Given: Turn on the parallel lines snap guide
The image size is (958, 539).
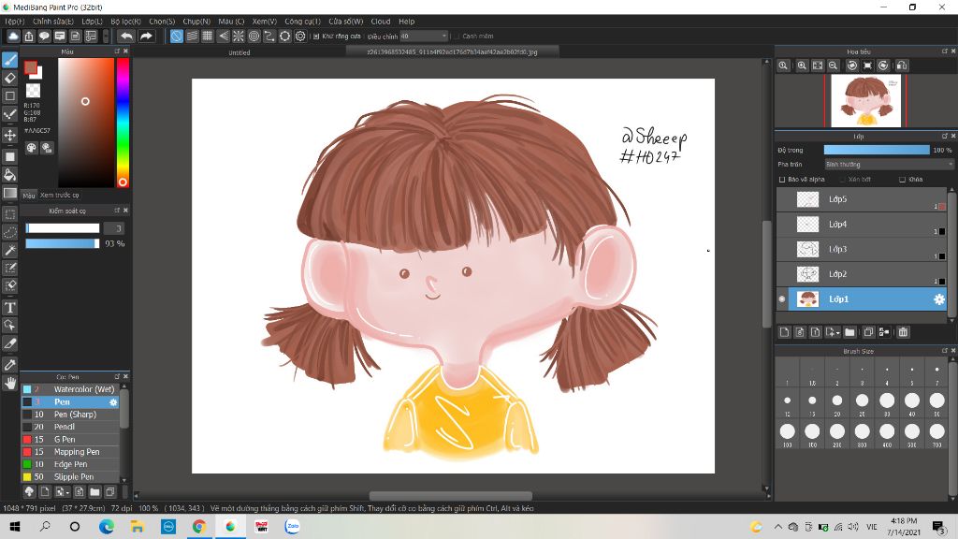Looking at the screenshot, I should [x=192, y=36].
